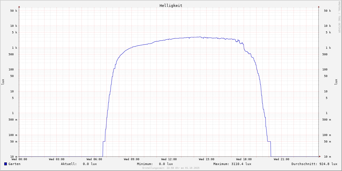The image size is (342, 171).
Task: Click the Maximum 3110.4 lux value
Action: pyautogui.click(x=232, y=164)
